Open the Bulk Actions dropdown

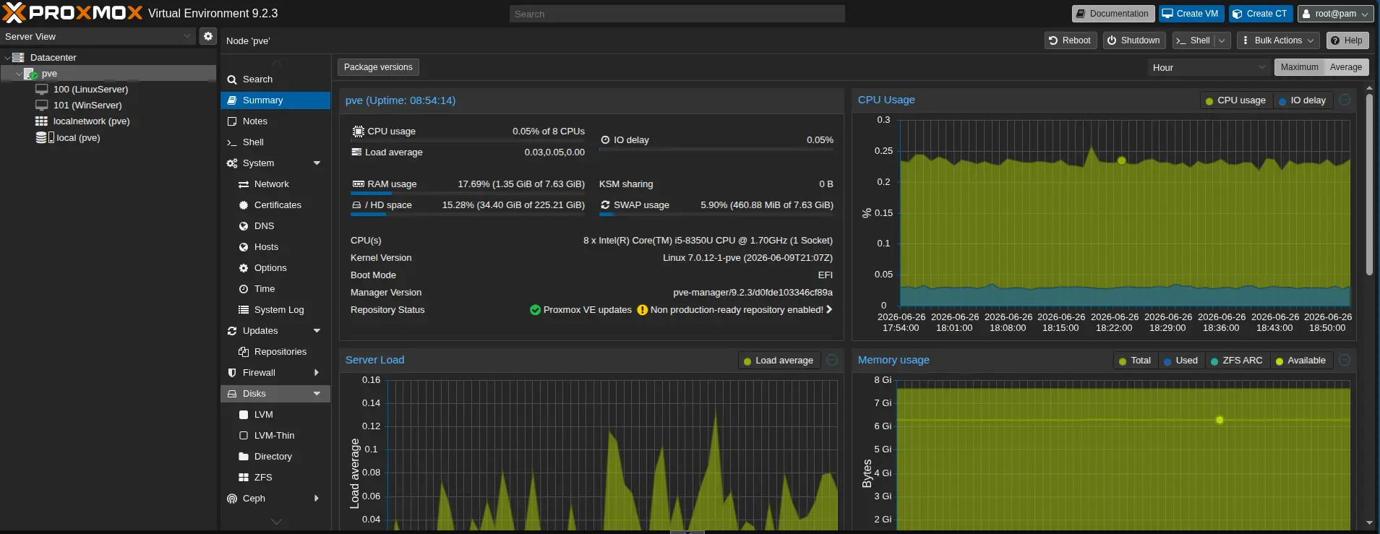(x=1278, y=40)
